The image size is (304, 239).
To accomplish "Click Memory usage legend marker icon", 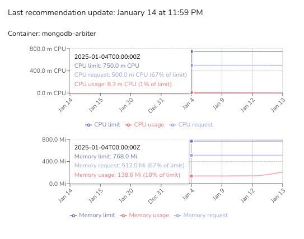I will (123, 215).
